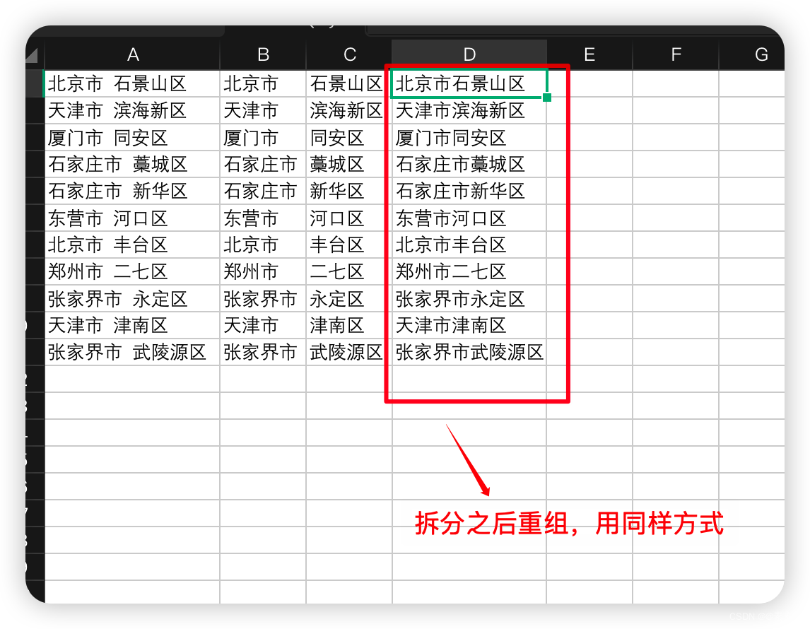Image resolution: width=810 pixels, height=629 pixels.
Task: Select column G header
Action: tap(761, 54)
